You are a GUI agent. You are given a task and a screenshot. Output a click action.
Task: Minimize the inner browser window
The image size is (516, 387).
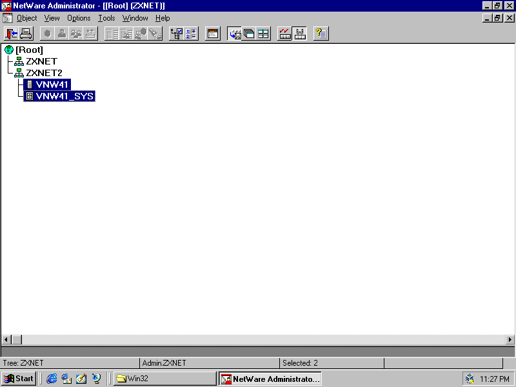click(488, 18)
